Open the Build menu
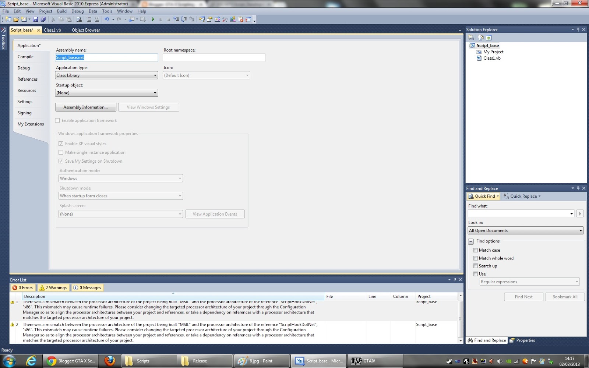 pyautogui.click(x=61, y=11)
